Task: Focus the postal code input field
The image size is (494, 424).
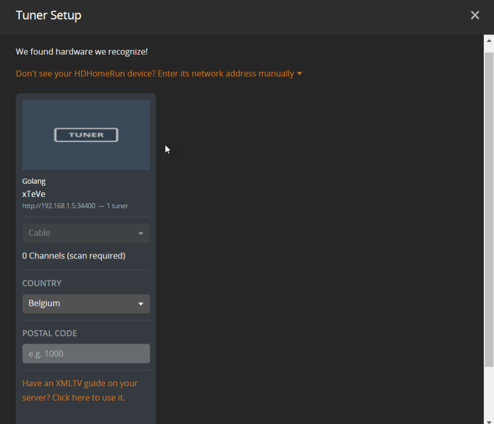Action: click(86, 354)
